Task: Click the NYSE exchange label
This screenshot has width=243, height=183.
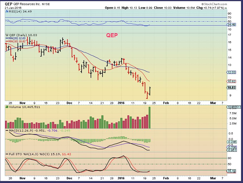Action: tap(46, 4)
